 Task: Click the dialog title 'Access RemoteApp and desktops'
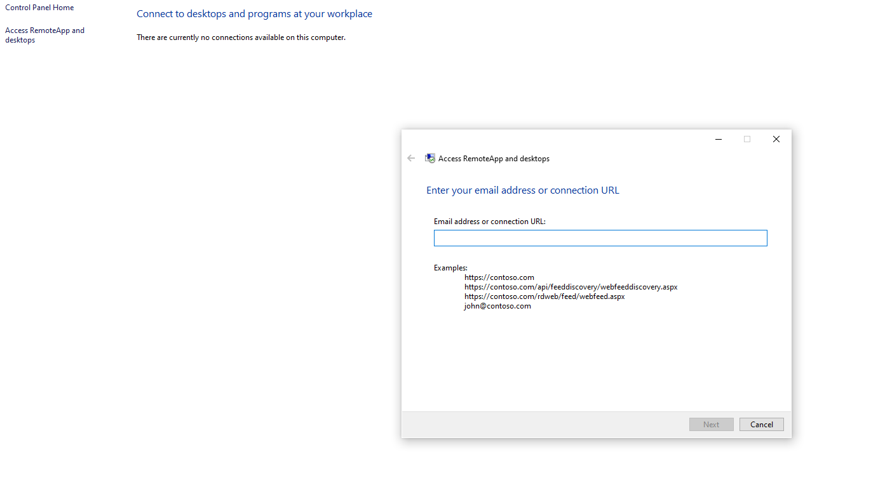[x=494, y=159]
